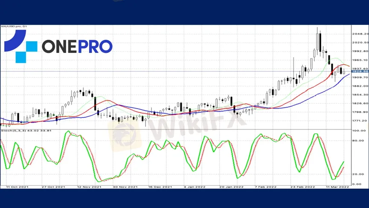Click the 0.00 stochastic scale label
Image resolution: width=369 pixels, height=208 pixels.
click(x=357, y=184)
